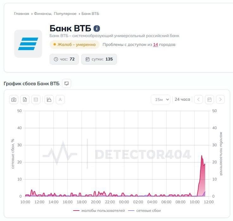This screenshot has width=233, height=221.
Task: Go to next period with right arrow
Action: [x=220, y=99]
